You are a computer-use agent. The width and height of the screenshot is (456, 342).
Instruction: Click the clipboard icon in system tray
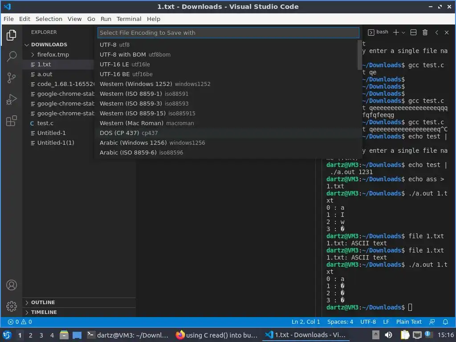(405, 335)
